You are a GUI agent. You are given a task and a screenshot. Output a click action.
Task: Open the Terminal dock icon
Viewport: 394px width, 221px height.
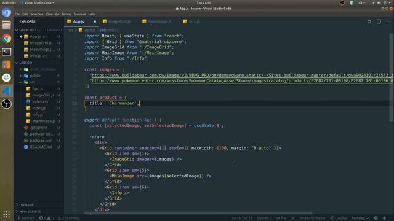[7, 52]
